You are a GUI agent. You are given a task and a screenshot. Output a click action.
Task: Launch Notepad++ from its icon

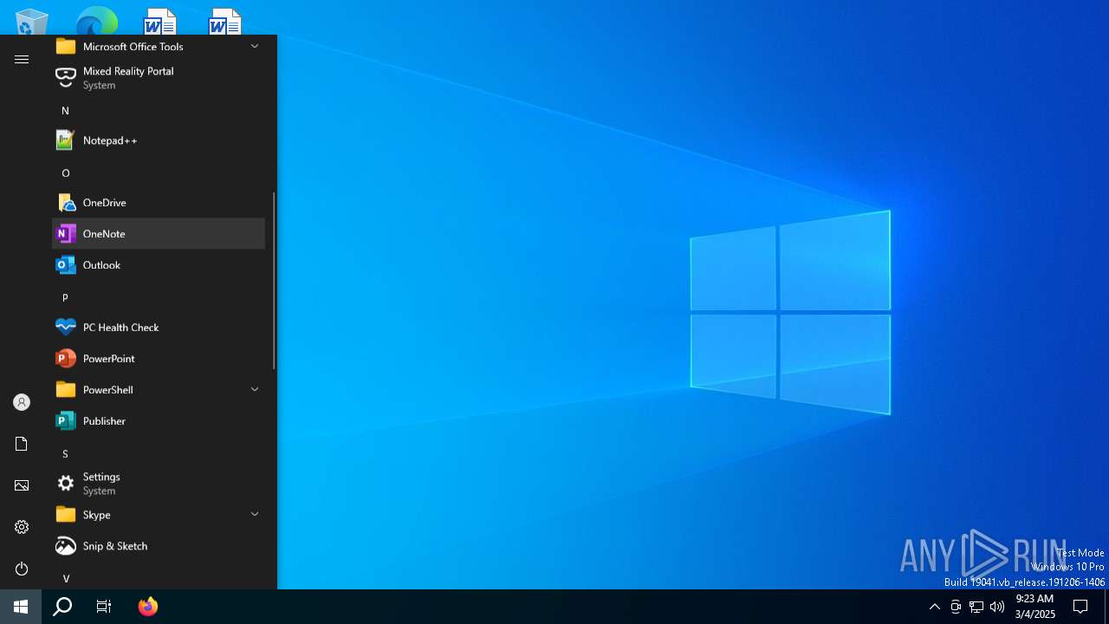[66, 140]
